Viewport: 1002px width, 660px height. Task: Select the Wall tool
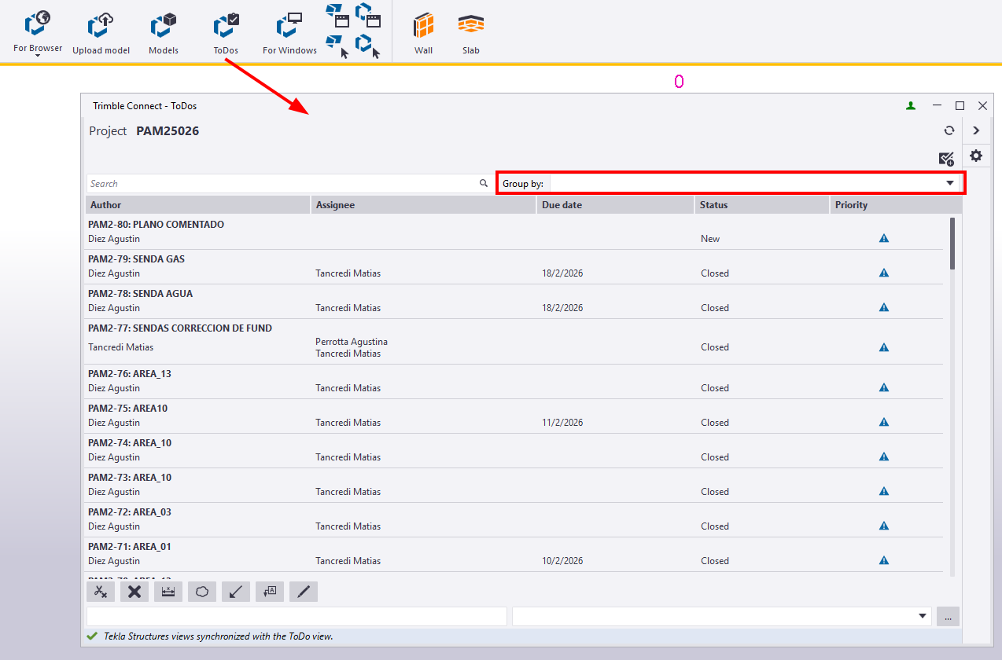(x=423, y=33)
